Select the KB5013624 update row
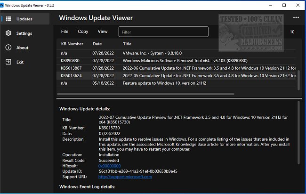 (x=176, y=75)
